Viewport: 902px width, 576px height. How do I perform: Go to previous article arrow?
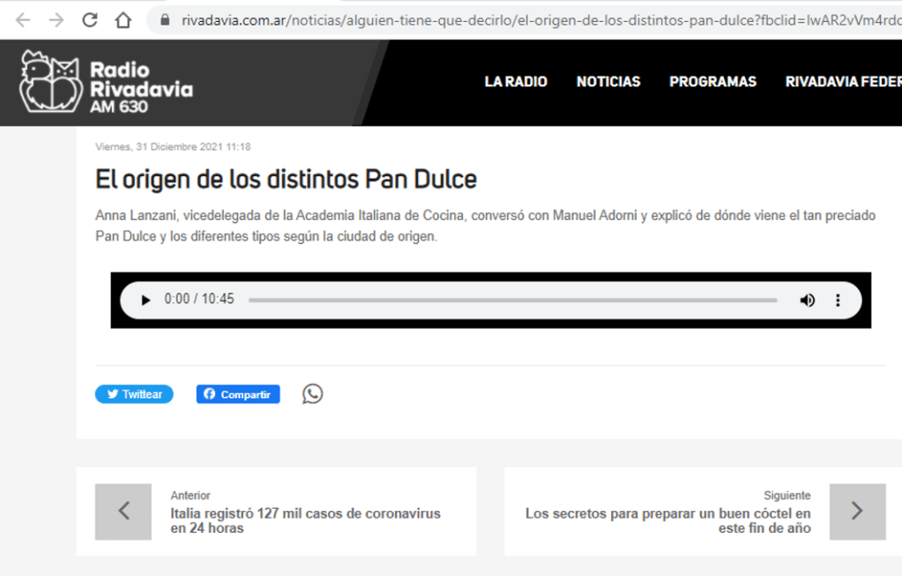pyautogui.click(x=123, y=511)
